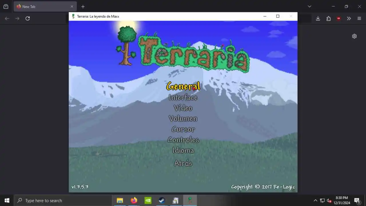Open a new browser tab with plus

point(83,6)
